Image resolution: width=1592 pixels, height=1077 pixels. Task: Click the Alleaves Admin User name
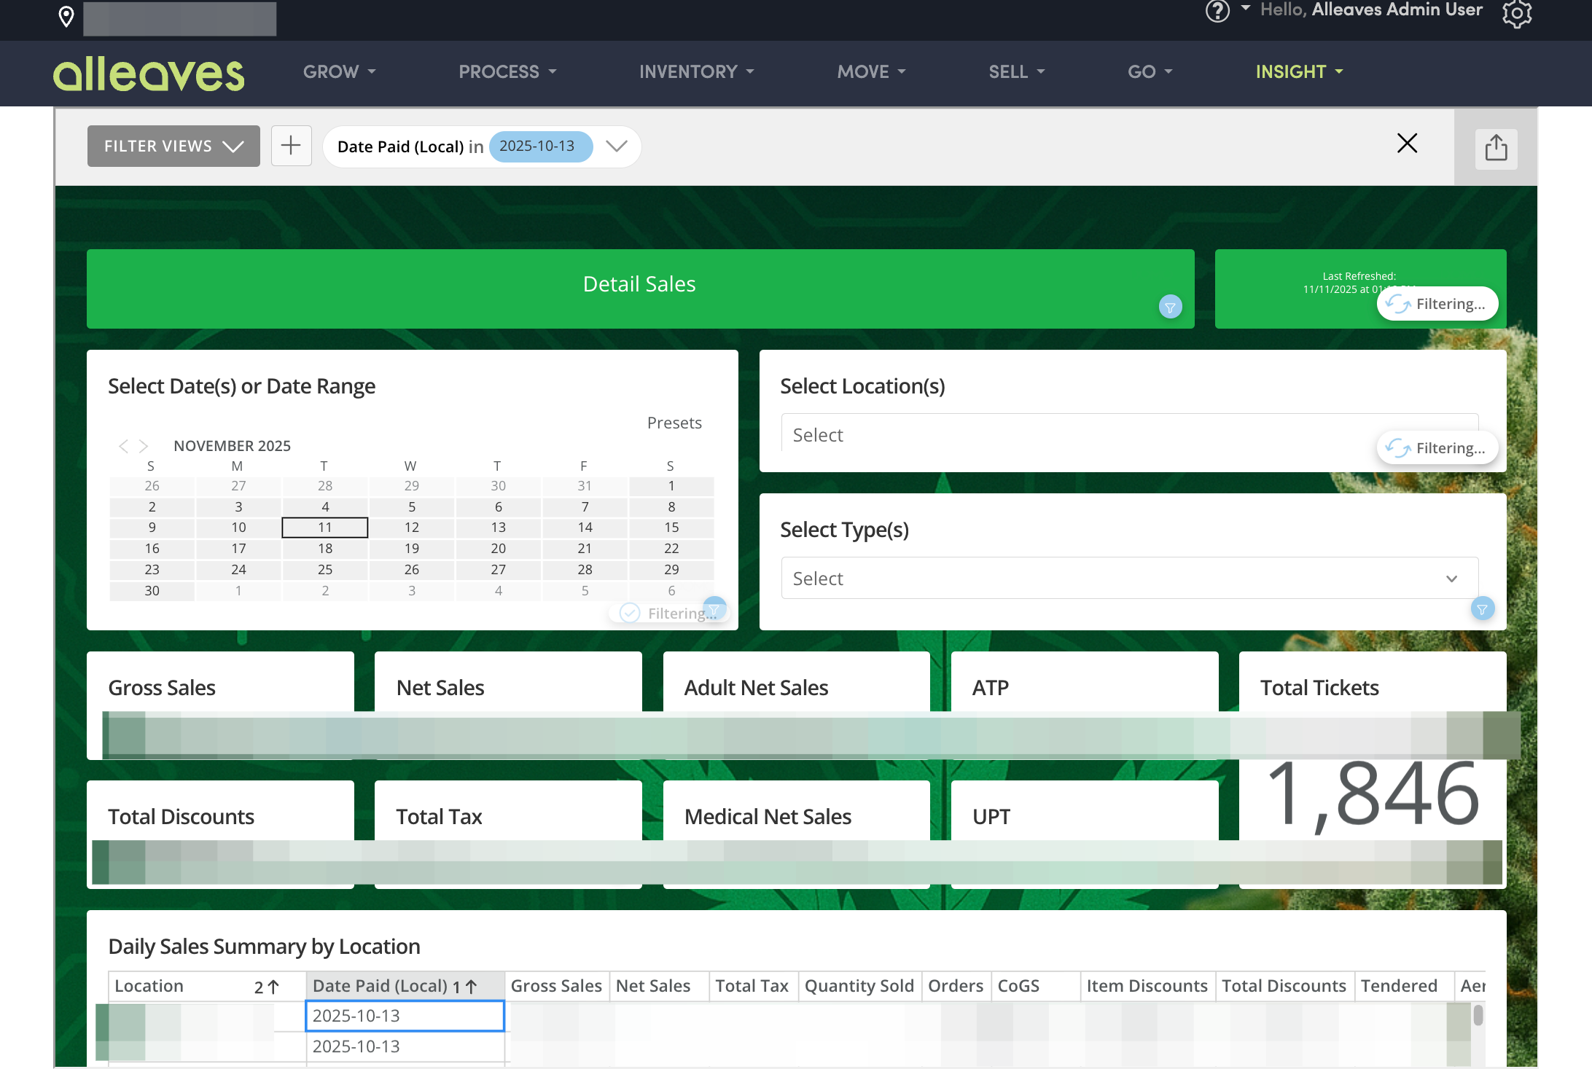point(1397,9)
